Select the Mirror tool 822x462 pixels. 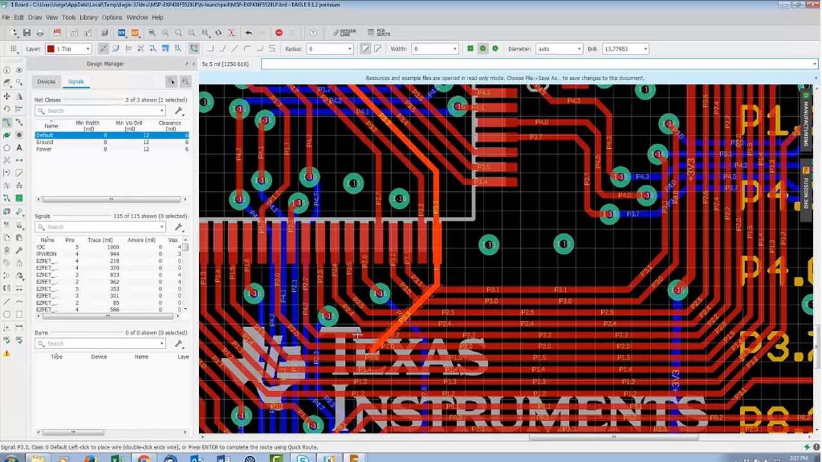coord(19,96)
